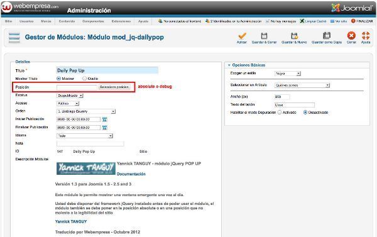Viewport: 377px width, 237px height.
Task: Click the webempresa logo icon
Action: [x=6, y=7]
